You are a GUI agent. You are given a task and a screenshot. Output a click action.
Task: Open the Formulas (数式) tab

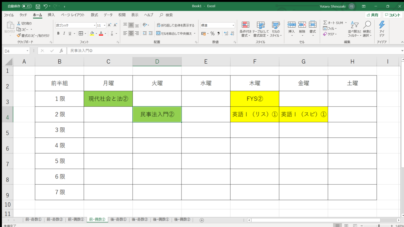(94, 15)
